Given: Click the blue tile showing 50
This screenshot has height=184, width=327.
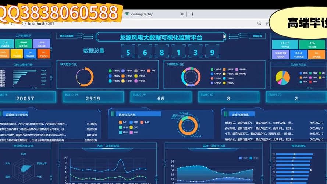Looking at the screenshot, I should point(30,54).
